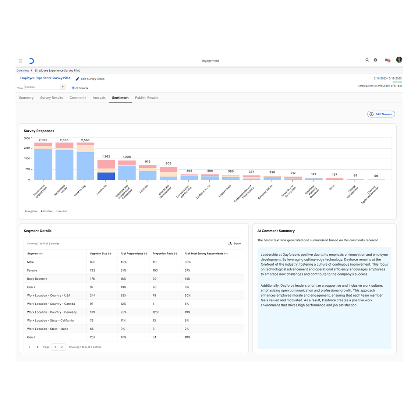Switch to the Comments tab

[x=78, y=98]
